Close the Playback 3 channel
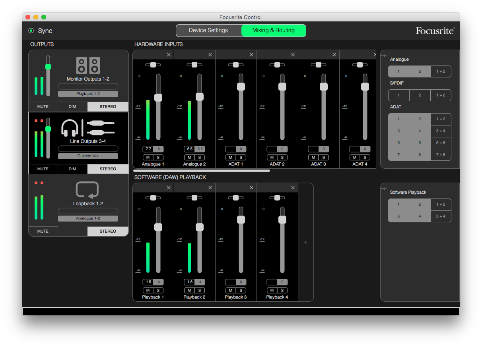 coord(251,187)
